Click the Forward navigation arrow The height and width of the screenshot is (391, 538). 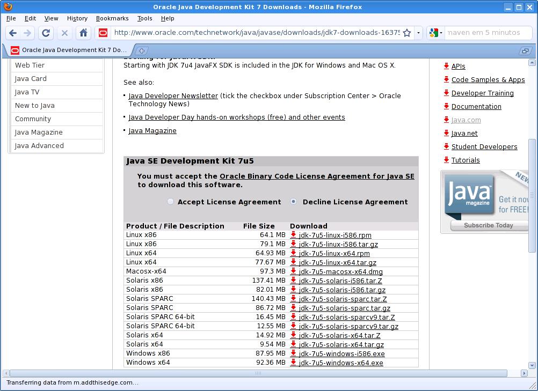pos(27,33)
